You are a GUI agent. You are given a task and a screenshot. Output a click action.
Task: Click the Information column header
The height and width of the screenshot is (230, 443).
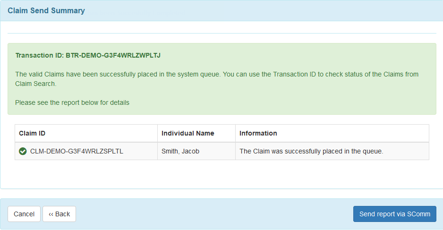(258, 133)
